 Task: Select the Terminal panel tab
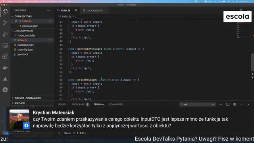(99, 104)
